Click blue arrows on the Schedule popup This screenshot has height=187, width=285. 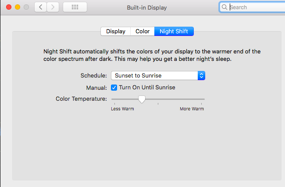coord(201,75)
